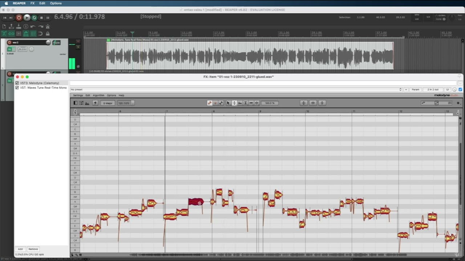Go to project end in REAPER transport
Screen dimensions: 465x261
point(11,18)
